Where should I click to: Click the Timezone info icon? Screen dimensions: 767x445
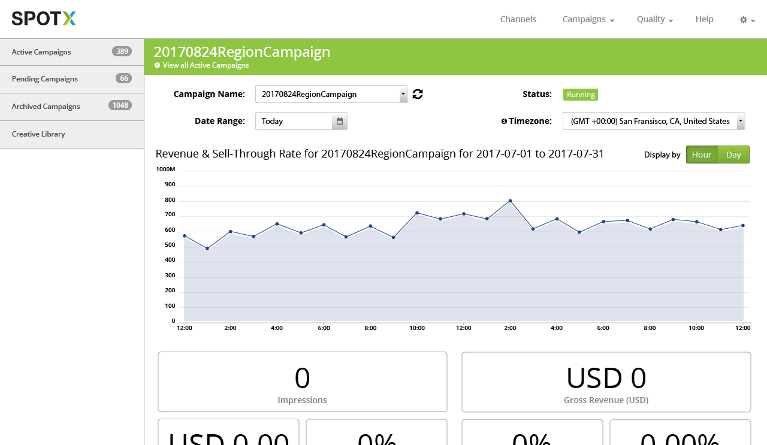point(504,121)
